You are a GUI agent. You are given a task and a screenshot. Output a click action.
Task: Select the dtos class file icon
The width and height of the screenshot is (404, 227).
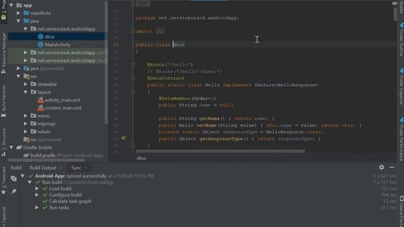click(40, 37)
